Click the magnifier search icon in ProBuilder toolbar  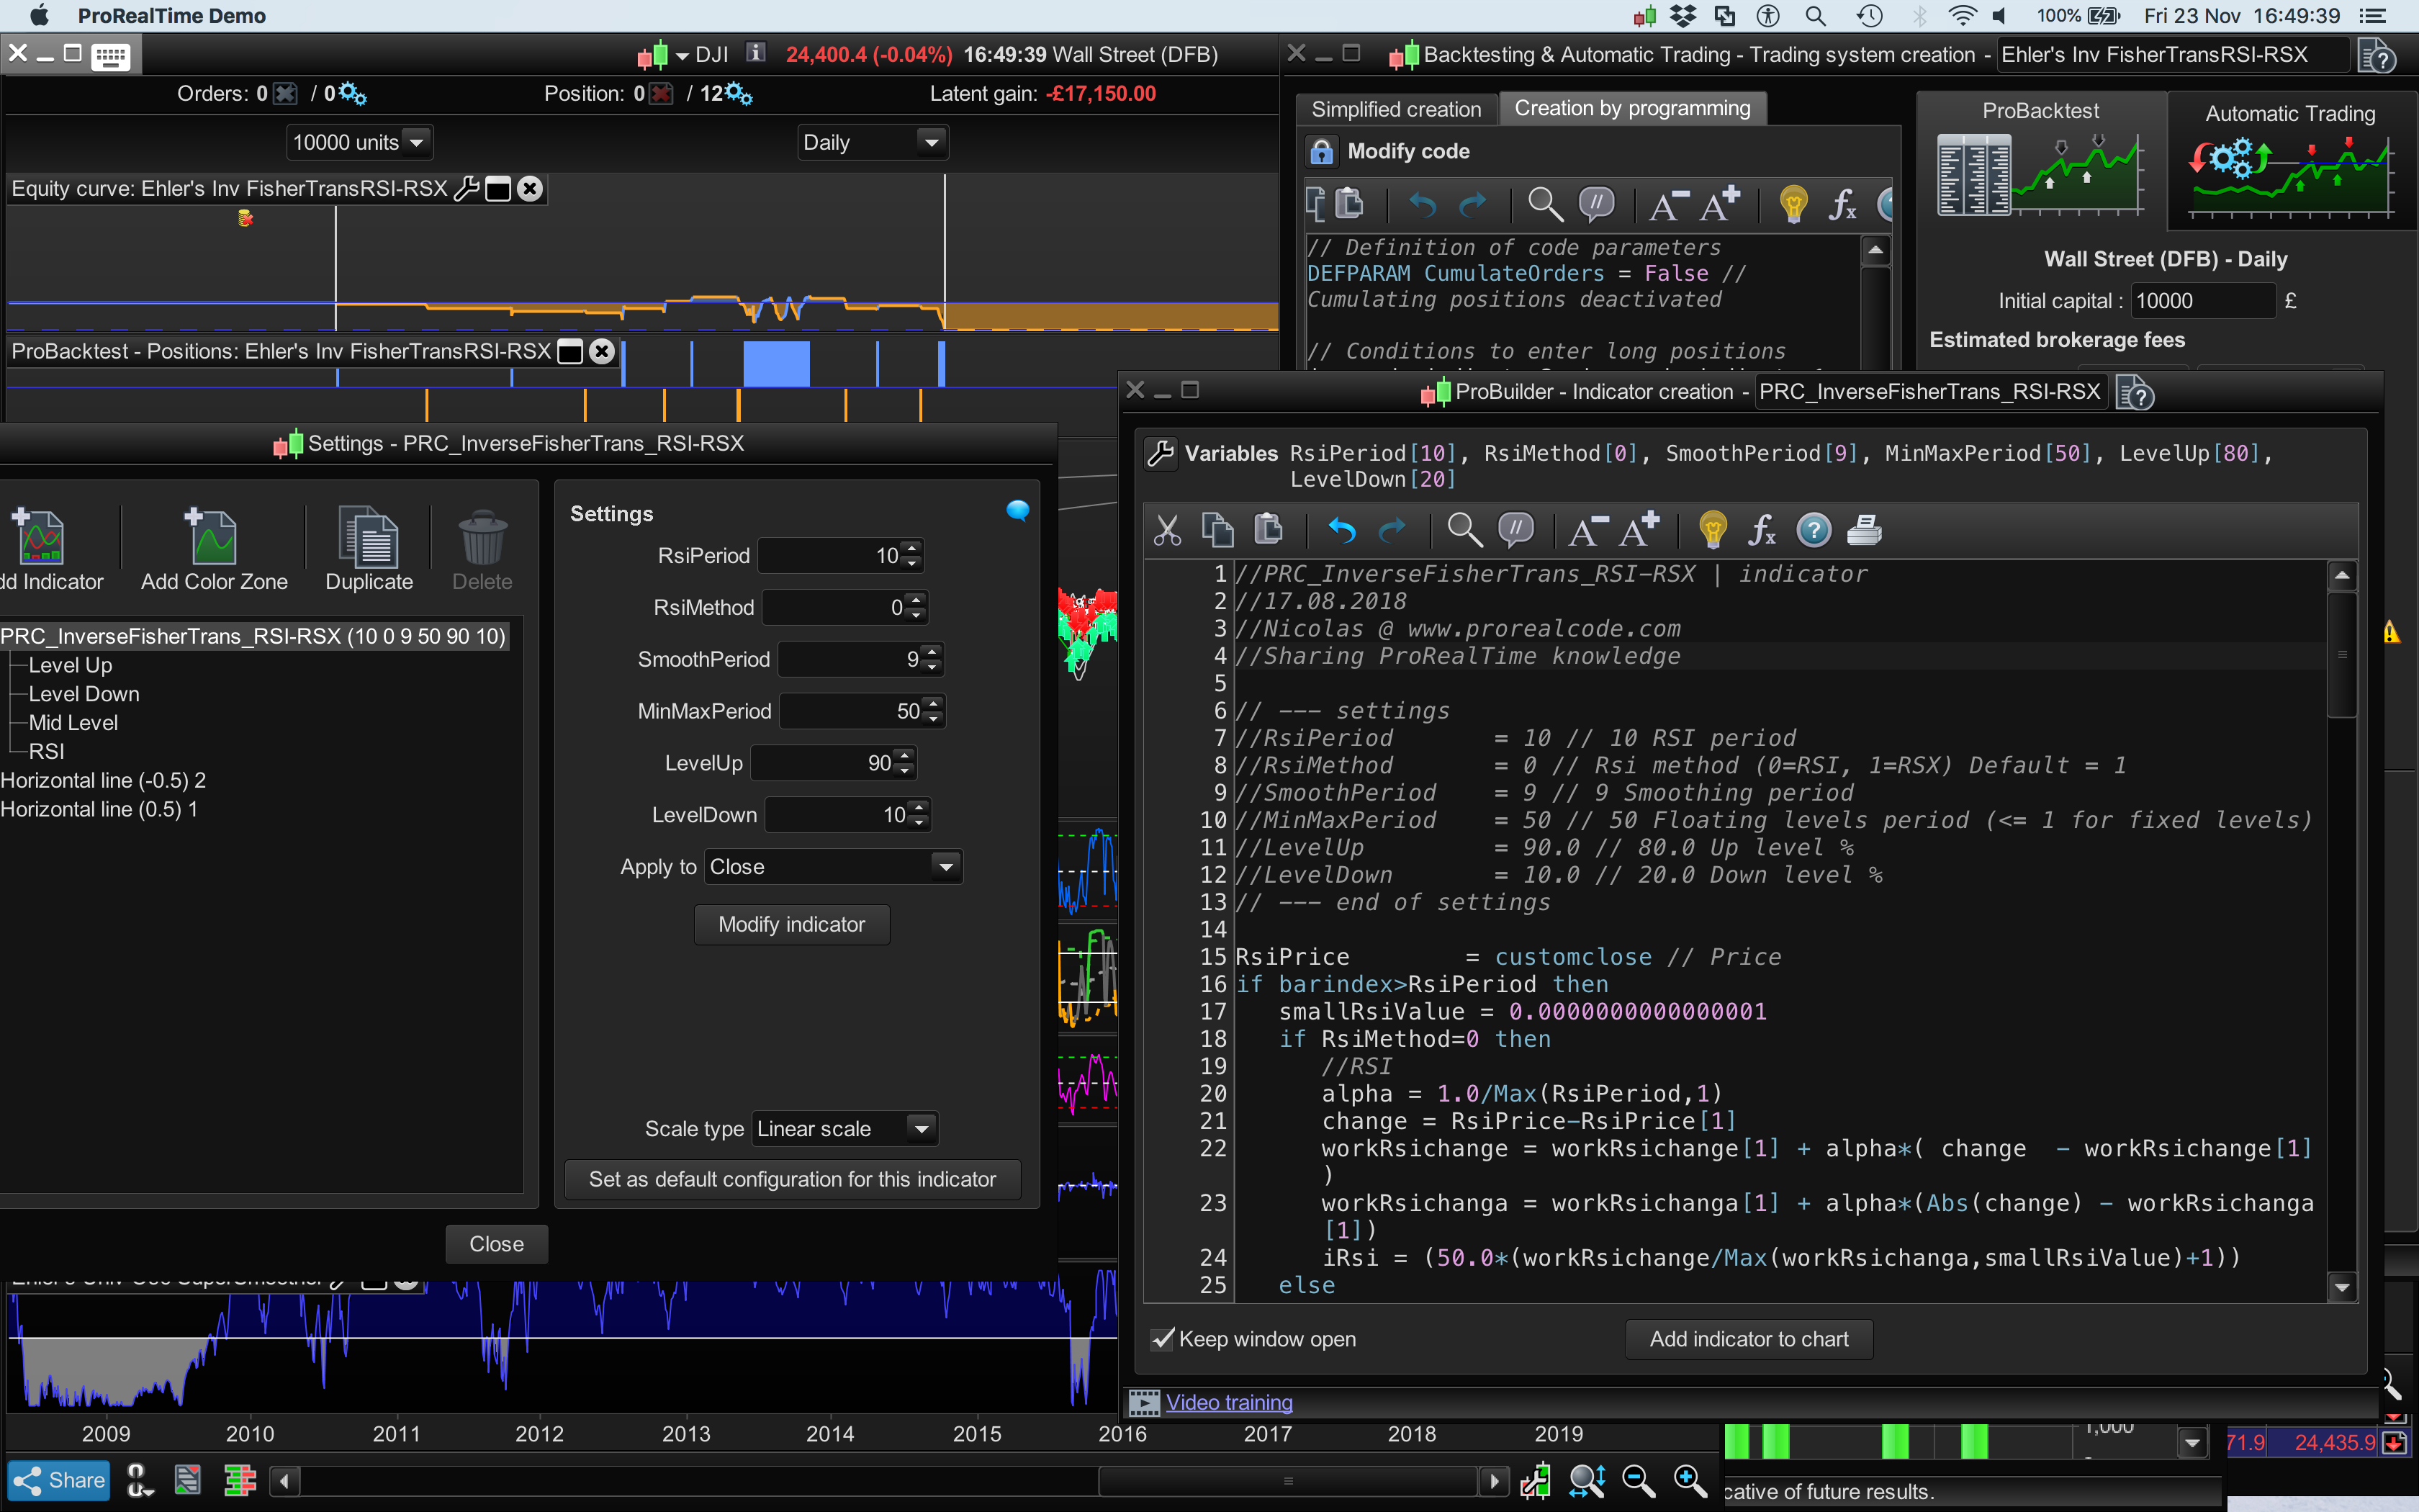pos(1464,530)
